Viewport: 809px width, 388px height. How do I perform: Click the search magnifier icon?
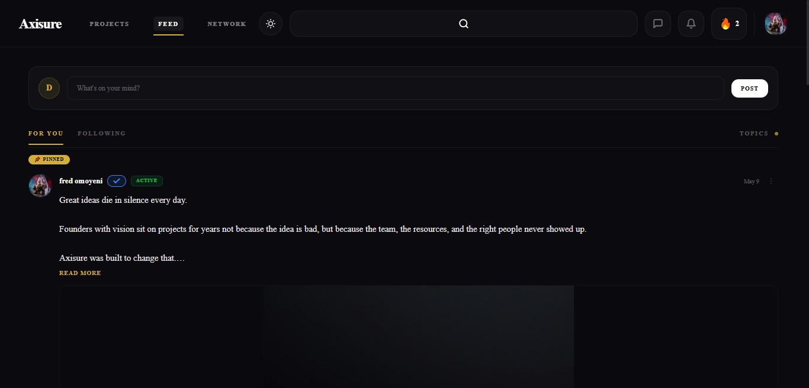pos(464,24)
